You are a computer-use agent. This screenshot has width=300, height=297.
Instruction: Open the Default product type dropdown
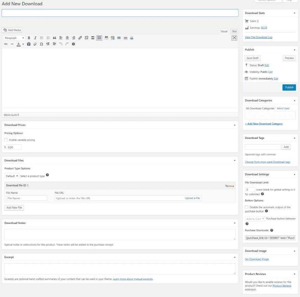coord(12,176)
